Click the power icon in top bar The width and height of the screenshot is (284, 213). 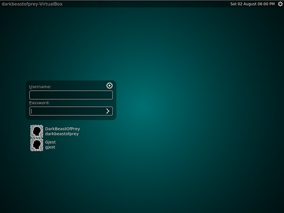(280, 4)
